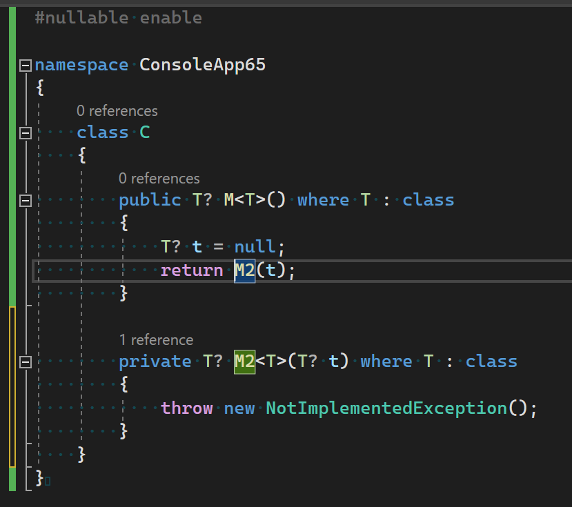572x507 pixels.
Task: Click the '#nullable enable' directive
Action: 118,18
